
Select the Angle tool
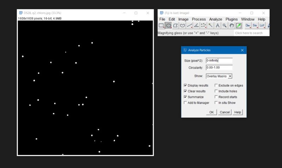coord(196,26)
